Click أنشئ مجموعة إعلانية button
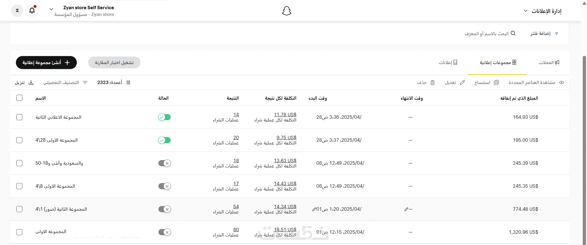The height and width of the screenshot is (245, 587). 46,63
